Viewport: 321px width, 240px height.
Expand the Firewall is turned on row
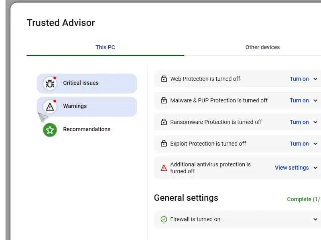click(x=315, y=219)
